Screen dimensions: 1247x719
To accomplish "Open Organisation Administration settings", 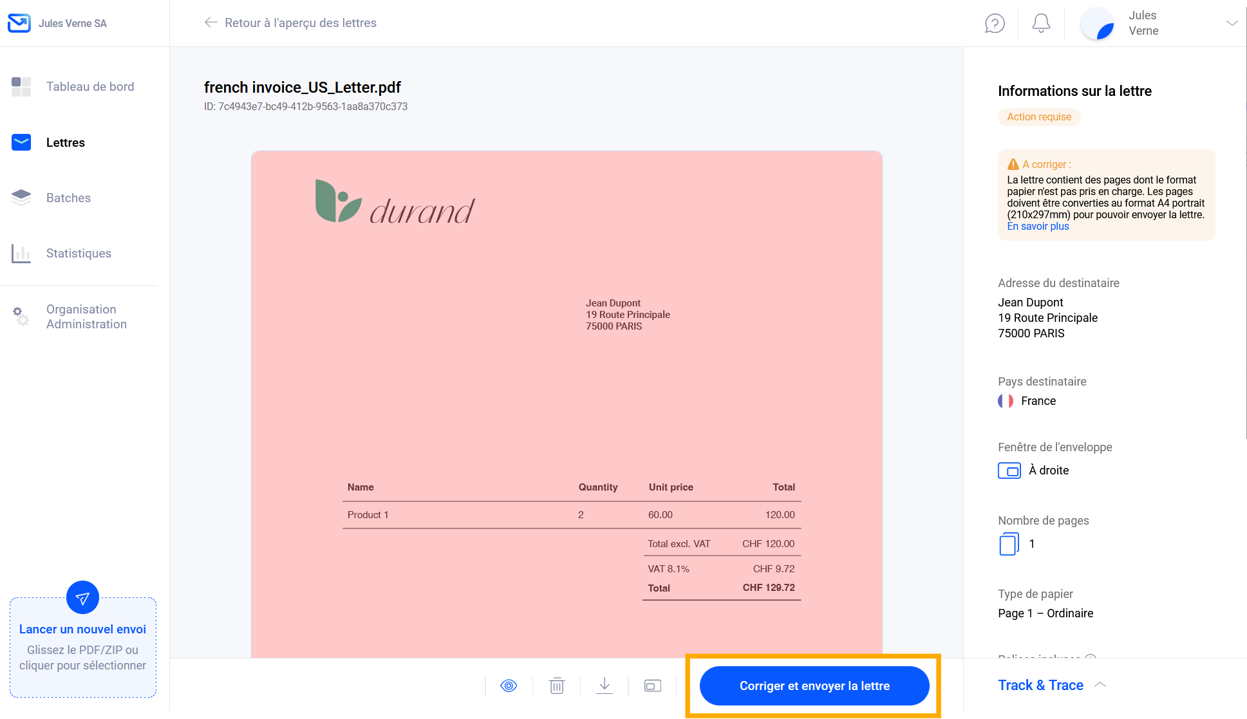I will tap(86, 317).
